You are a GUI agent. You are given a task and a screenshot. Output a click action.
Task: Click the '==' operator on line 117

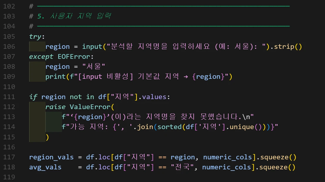coord(162,157)
